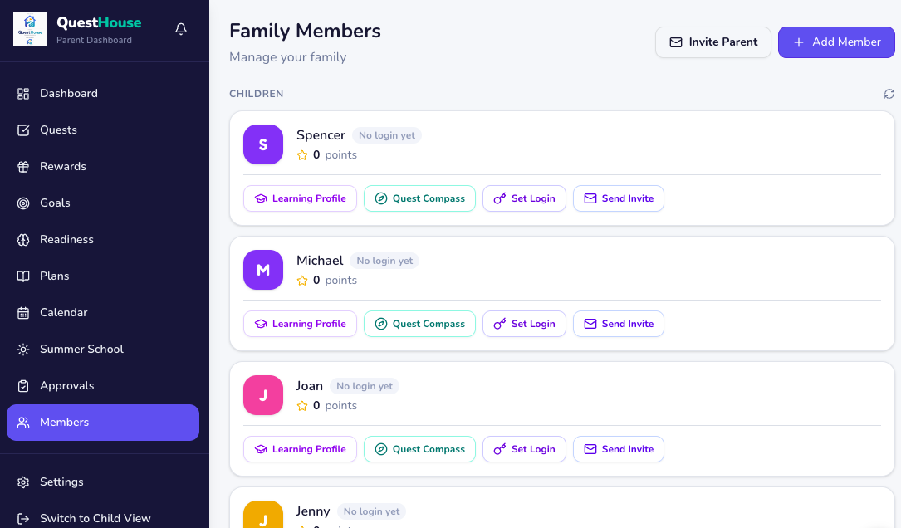Image resolution: width=901 pixels, height=528 pixels.
Task: Go to Quests page
Action: point(103,130)
